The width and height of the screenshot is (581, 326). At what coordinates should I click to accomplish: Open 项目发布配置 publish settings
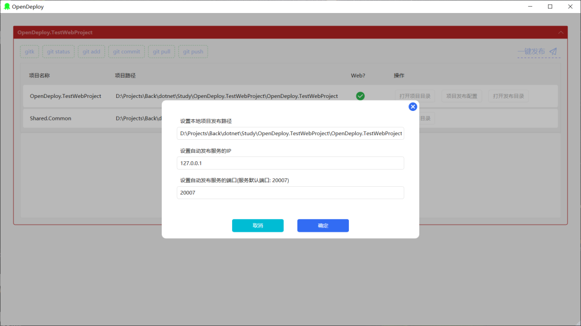(462, 96)
